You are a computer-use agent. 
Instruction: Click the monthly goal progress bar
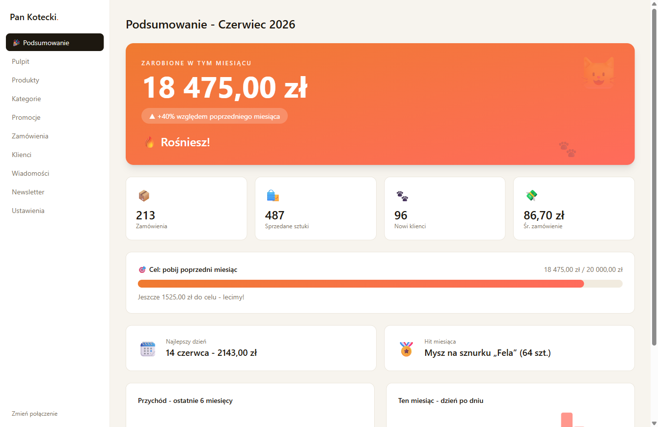click(x=380, y=283)
